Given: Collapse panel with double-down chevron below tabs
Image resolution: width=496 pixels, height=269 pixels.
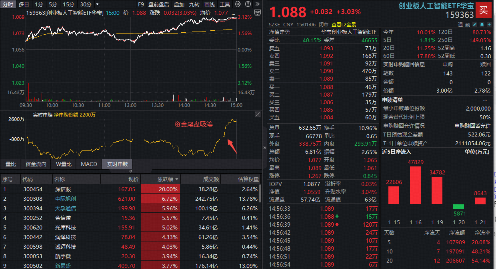Looking at the screenshot, I should pyautogui.click(x=116, y=171).
